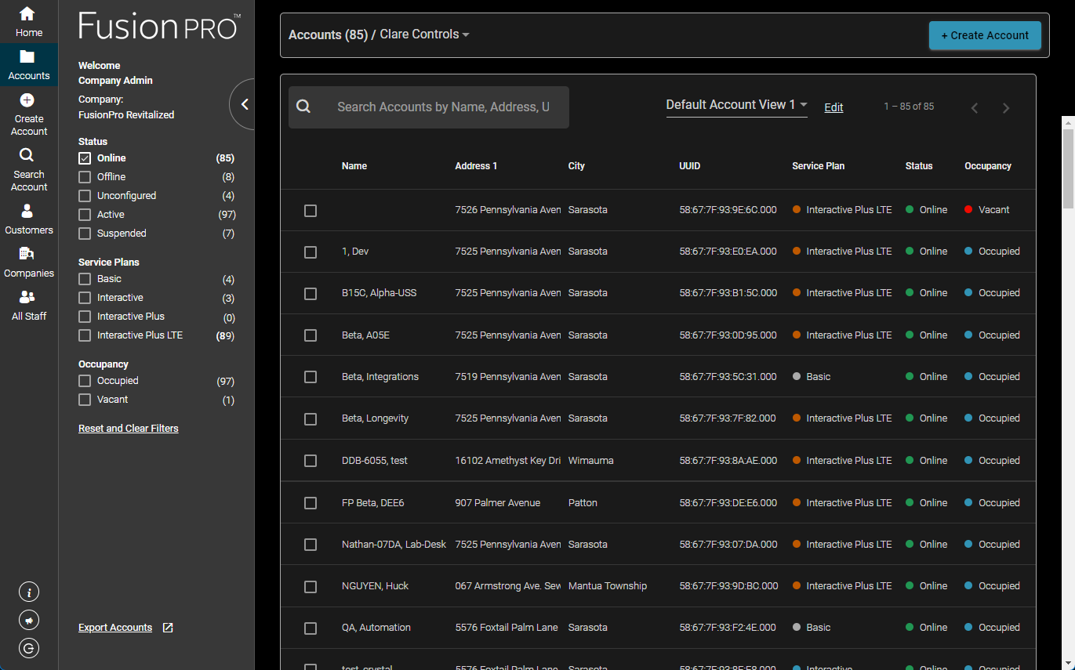Enable the Vacant occupancy filter

click(84, 399)
